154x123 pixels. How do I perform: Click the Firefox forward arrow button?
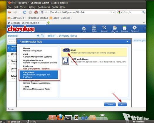tap(15, 12)
